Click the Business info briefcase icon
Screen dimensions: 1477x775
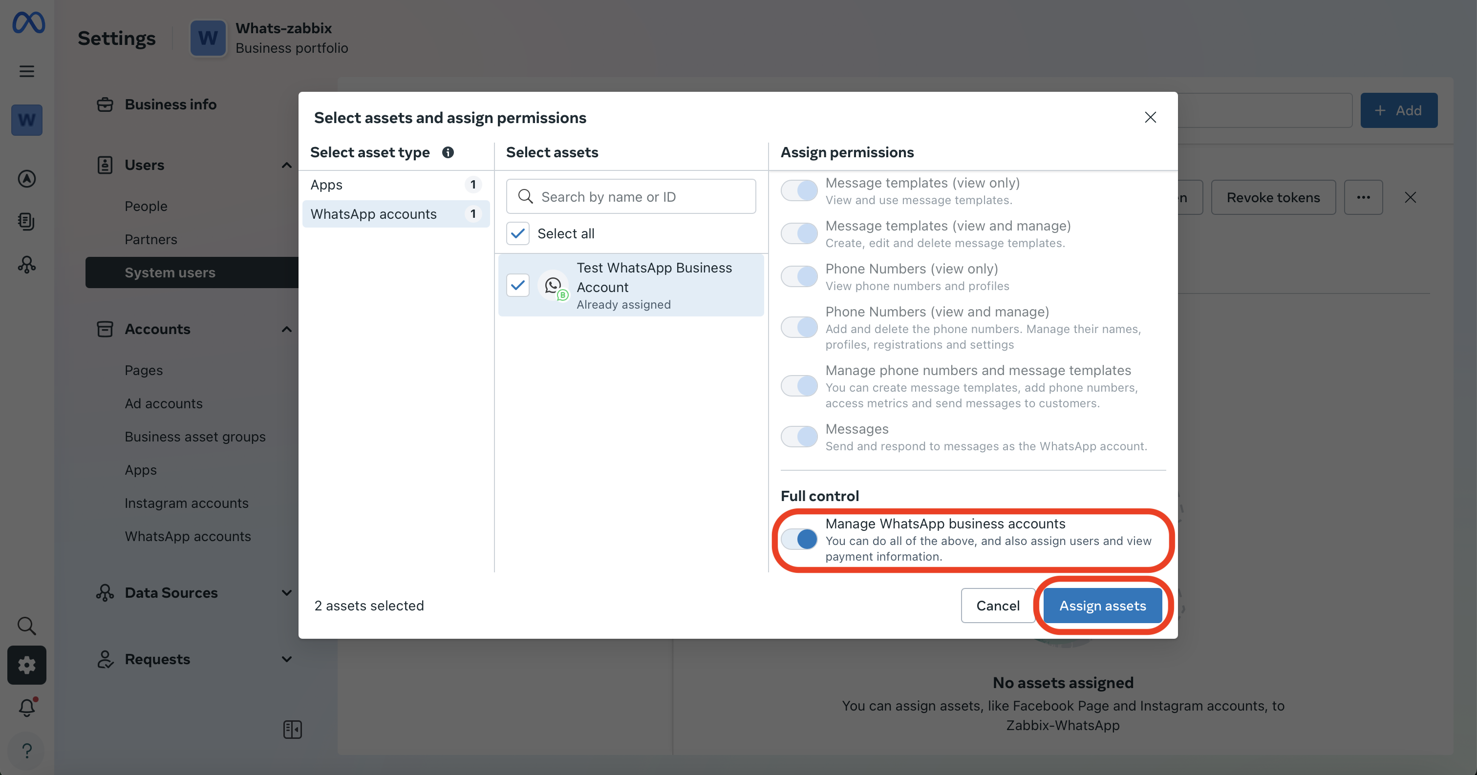pos(105,105)
